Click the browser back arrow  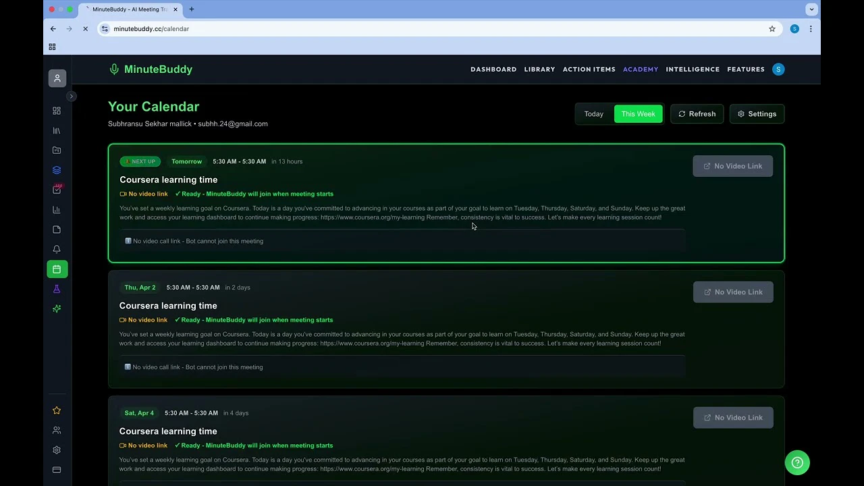53,29
